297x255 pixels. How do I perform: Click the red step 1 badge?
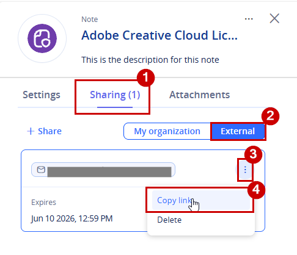click(145, 77)
